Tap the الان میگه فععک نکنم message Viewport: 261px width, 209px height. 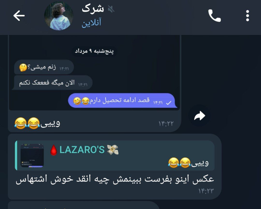(53, 83)
